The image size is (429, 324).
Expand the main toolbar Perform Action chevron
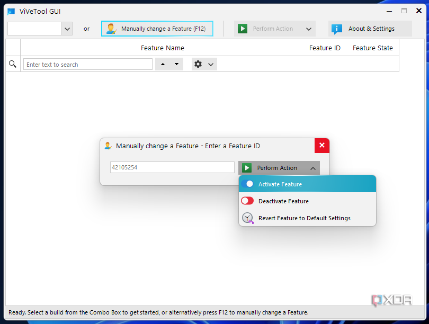click(309, 29)
